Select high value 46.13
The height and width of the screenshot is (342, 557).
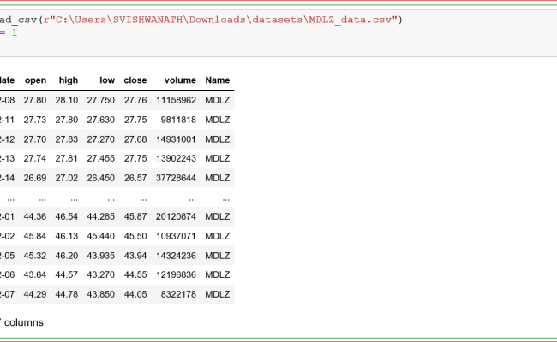pyautogui.click(x=67, y=236)
